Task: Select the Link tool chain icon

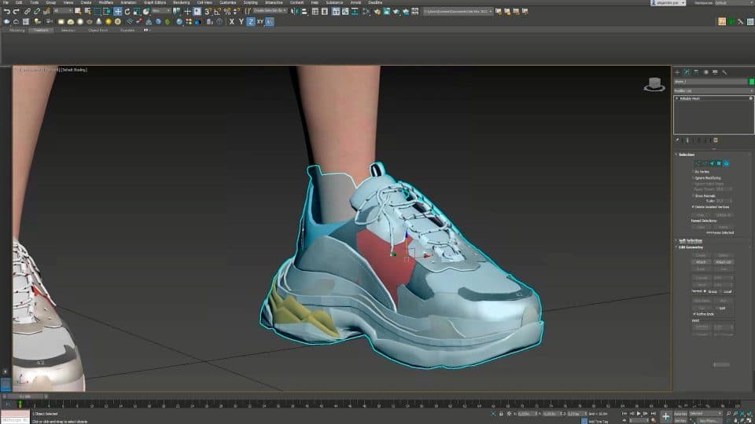Action: [28, 12]
